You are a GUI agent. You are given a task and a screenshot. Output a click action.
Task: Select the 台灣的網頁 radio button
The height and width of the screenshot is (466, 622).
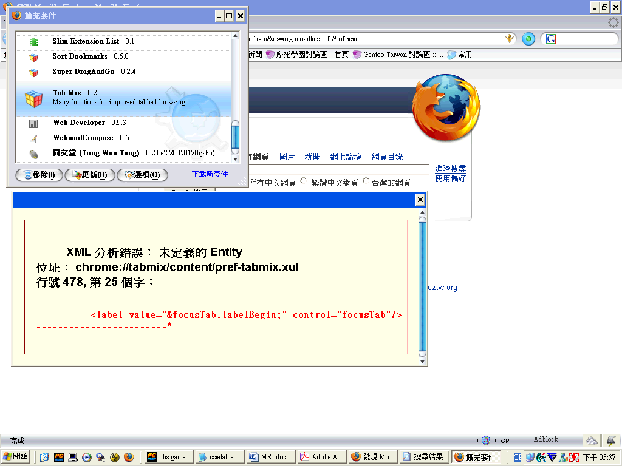click(x=366, y=181)
